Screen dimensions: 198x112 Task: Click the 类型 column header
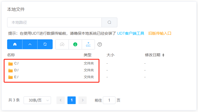[87, 55]
